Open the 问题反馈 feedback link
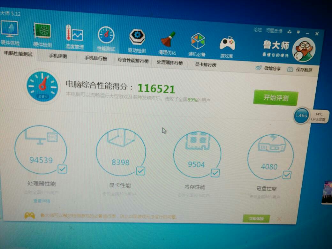The width and height of the screenshot is (332, 249). [x=274, y=31]
